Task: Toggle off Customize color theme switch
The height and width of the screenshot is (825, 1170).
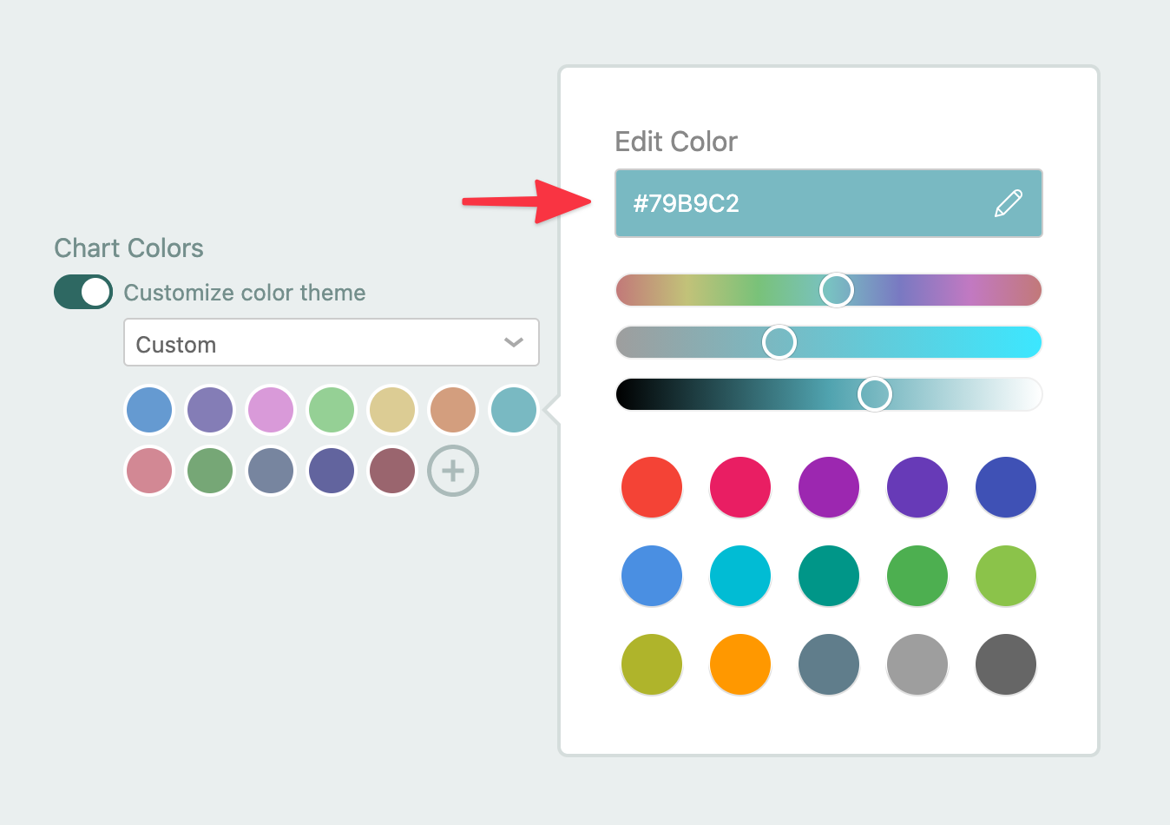Action: pyautogui.click(x=83, y=292)
